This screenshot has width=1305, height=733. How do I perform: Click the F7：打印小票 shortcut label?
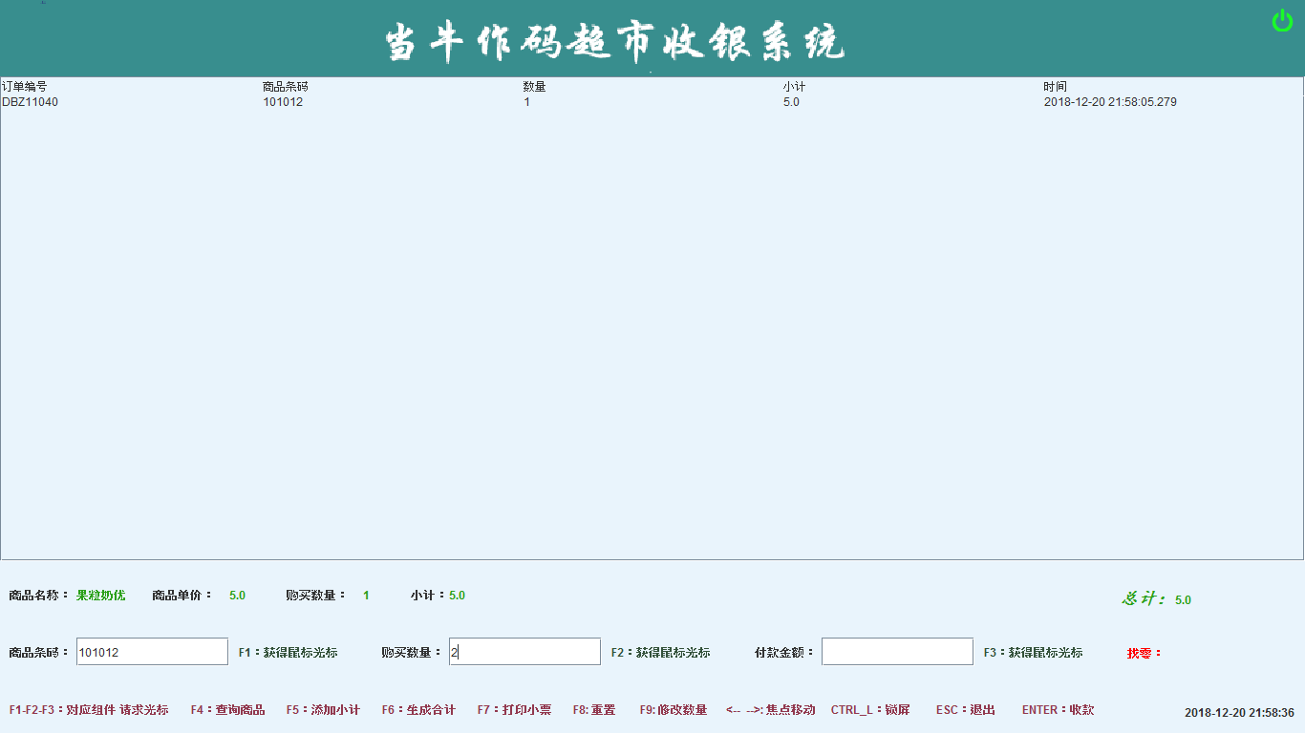click(x=514, y=710)
